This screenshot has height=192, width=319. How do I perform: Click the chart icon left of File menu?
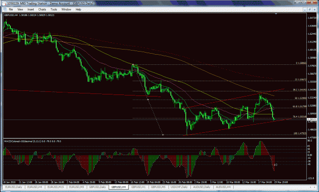coord(5,9)
